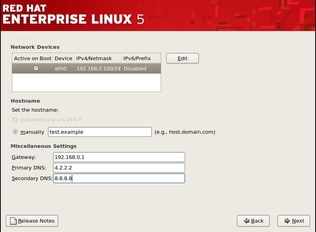Click the Next button
Viewport: 316px width, 232px height.
coord(294,221)
